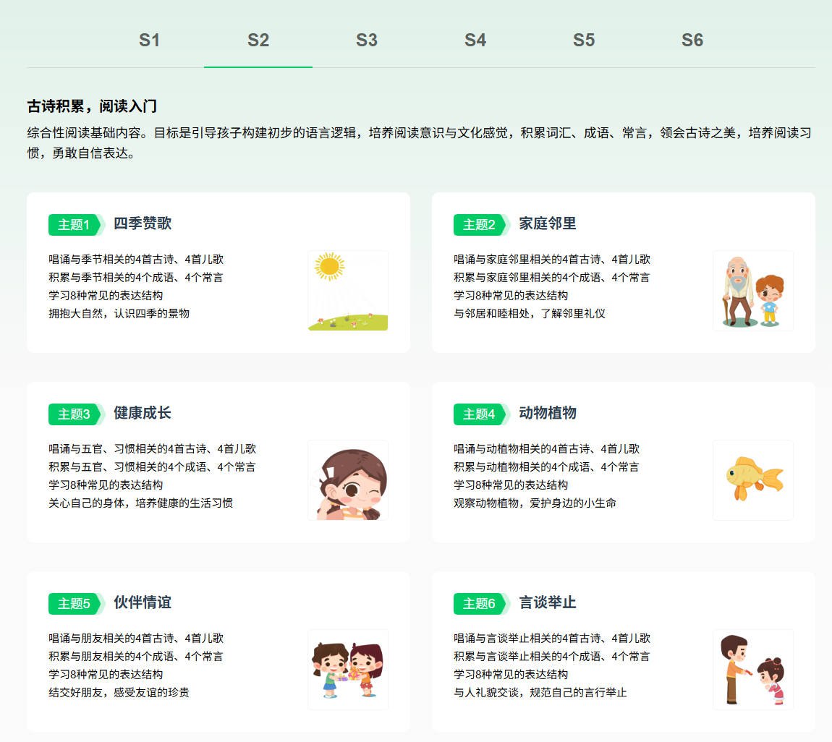Viewport: 832px width, 742px height.
Task: Click the line 积累与家庭邻里相关的4个成语、4个常言
Action: click(x=552, y=278)
